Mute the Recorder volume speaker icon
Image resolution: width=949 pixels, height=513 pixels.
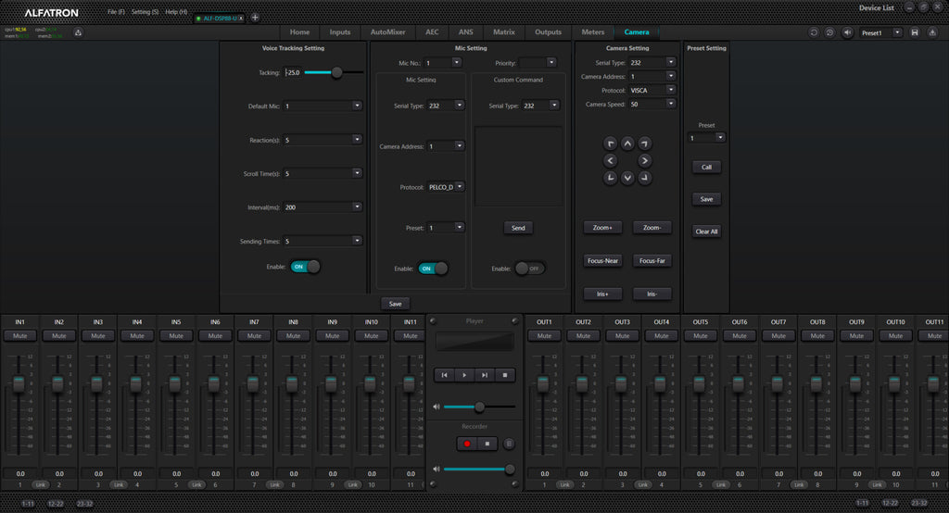click(x=437, y=469)
